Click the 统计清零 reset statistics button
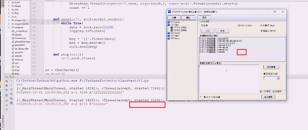 tap(268, 97)
